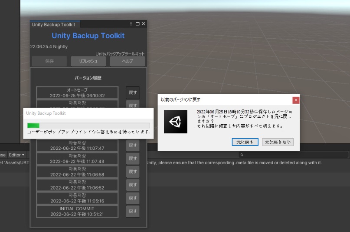Close the Unity Backup Toolkit panel

[143, 24]
